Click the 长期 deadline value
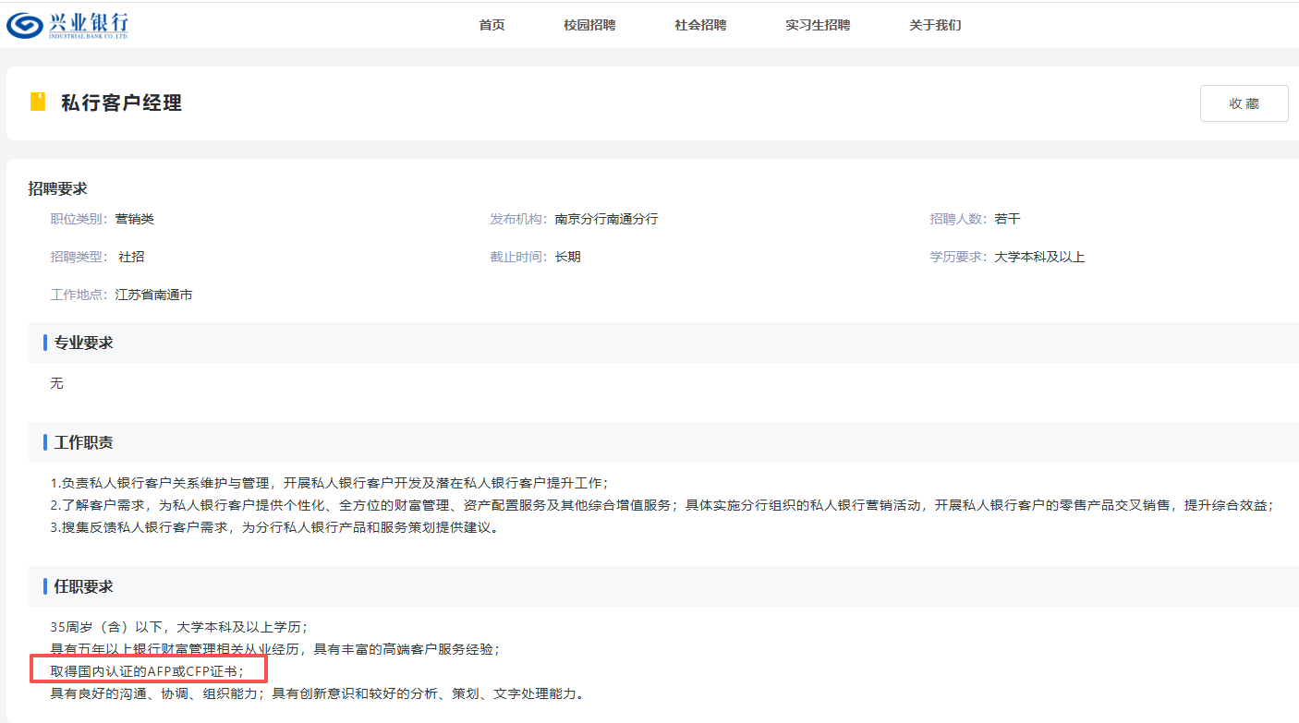This screenshot has width=1299, height=723. [x=567, y=257]
